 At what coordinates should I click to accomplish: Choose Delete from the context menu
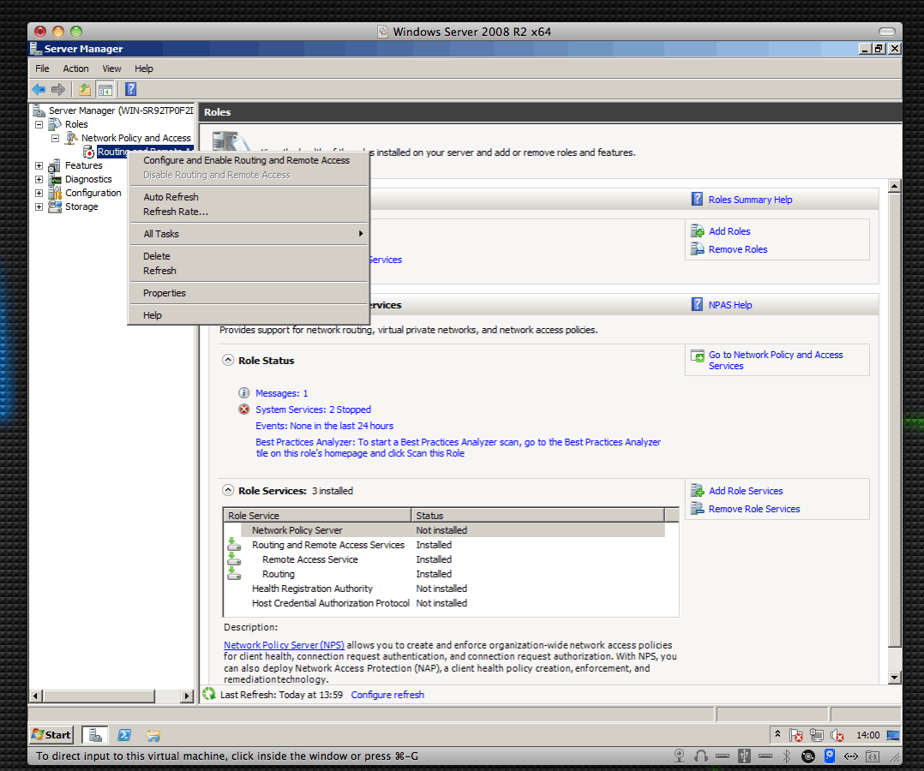(249, 256)
